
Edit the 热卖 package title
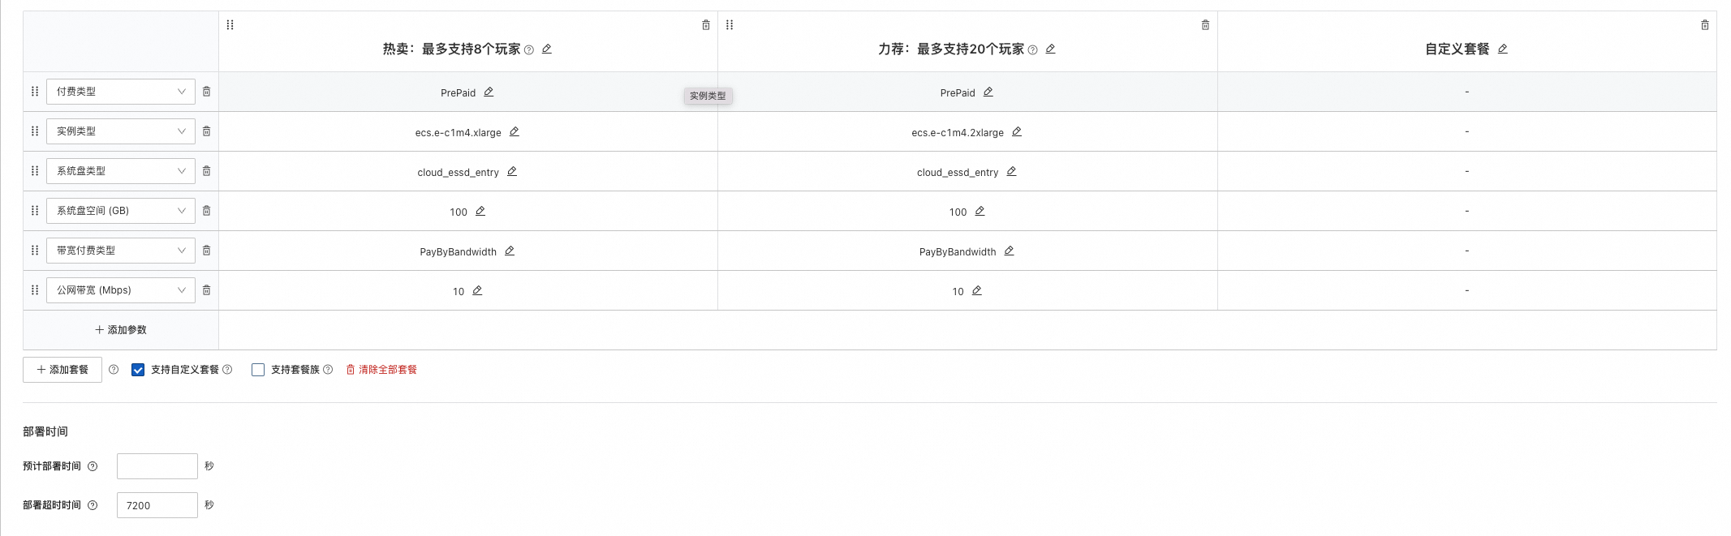547,49
